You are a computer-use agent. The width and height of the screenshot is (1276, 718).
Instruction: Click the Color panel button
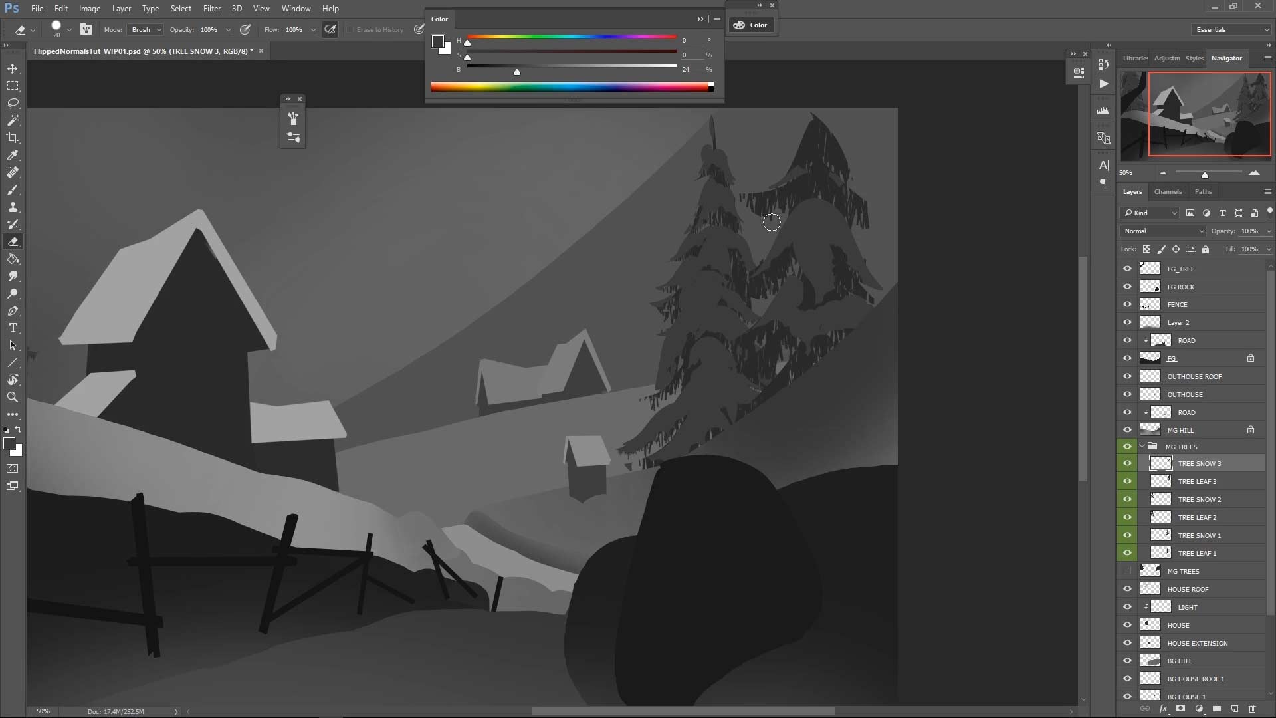click(x=750, y=25)
